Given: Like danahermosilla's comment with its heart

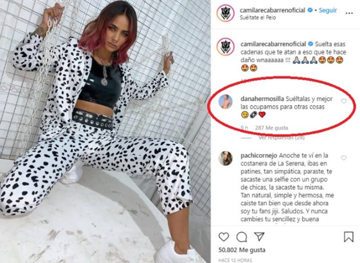Looking at the screenshot, I should 343,101.
